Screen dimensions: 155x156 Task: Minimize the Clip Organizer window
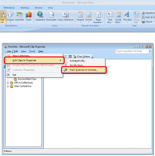[x=137, y=47]
